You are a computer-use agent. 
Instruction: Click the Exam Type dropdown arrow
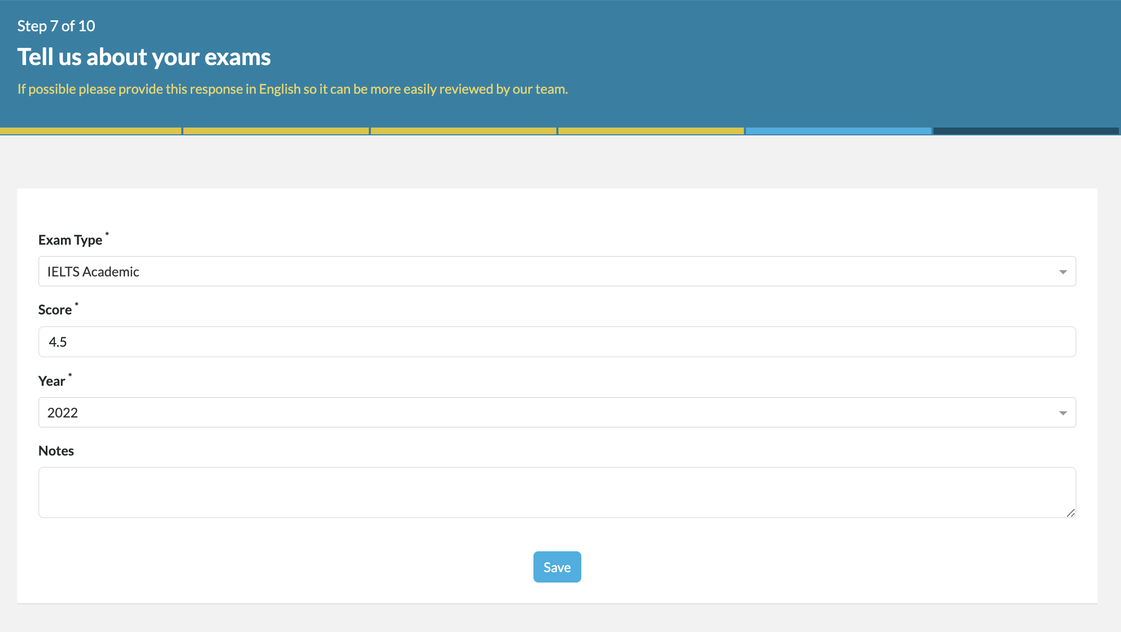(1063, 272)
